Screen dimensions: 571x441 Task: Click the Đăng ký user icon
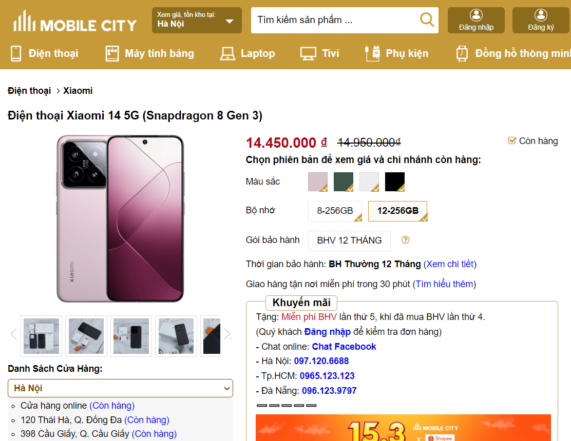(x=540, y=15)
